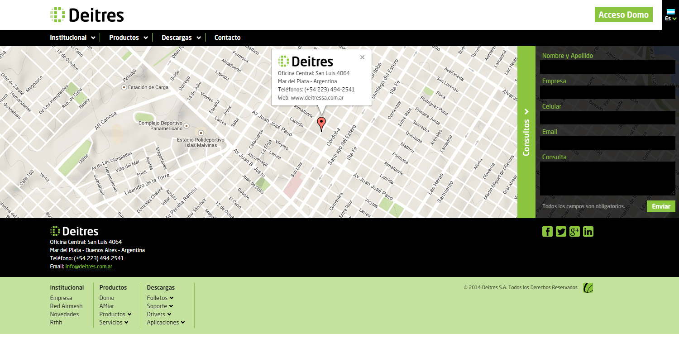Close the Deitres map info popup
The width and height of the screenshot is (679, 362).
pyautogui.click(x=362, y=57)
